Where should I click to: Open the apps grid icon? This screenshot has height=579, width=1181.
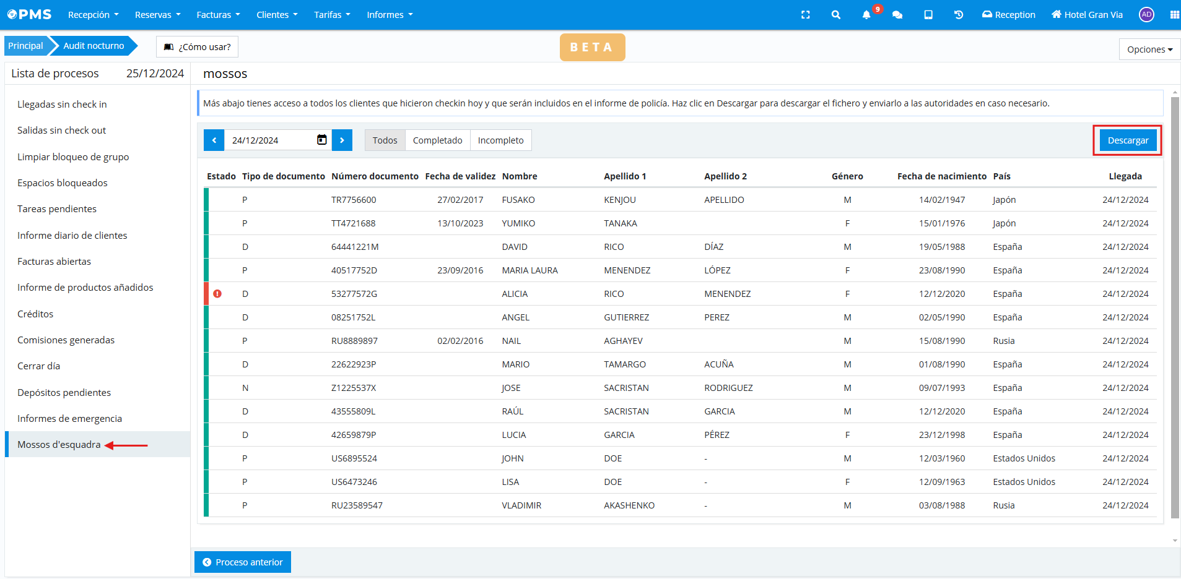[x=1174, y=15]
